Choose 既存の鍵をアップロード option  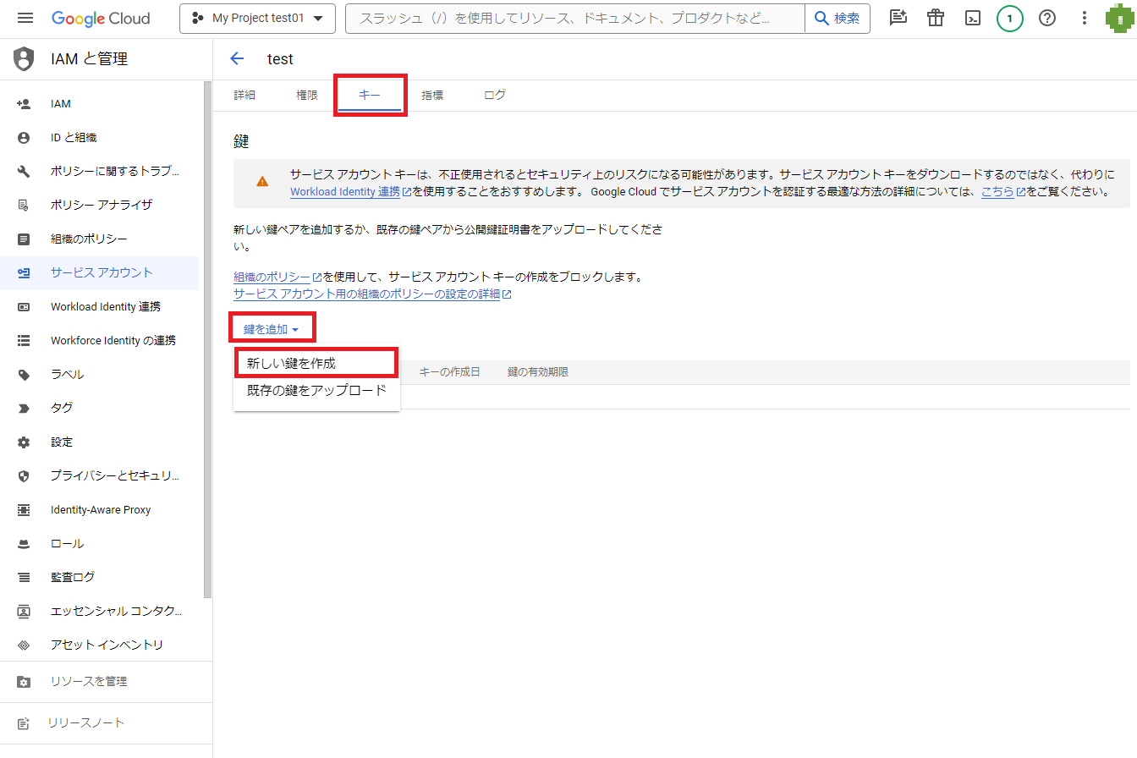pos(316,390)
